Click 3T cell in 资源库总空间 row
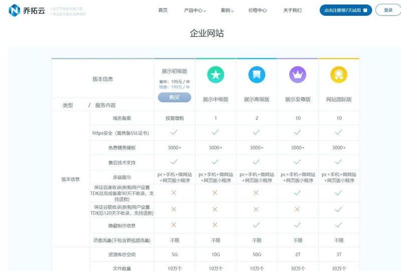Image resolution: width=401 pixels, height=271 pixels. [x=339, y=254]
